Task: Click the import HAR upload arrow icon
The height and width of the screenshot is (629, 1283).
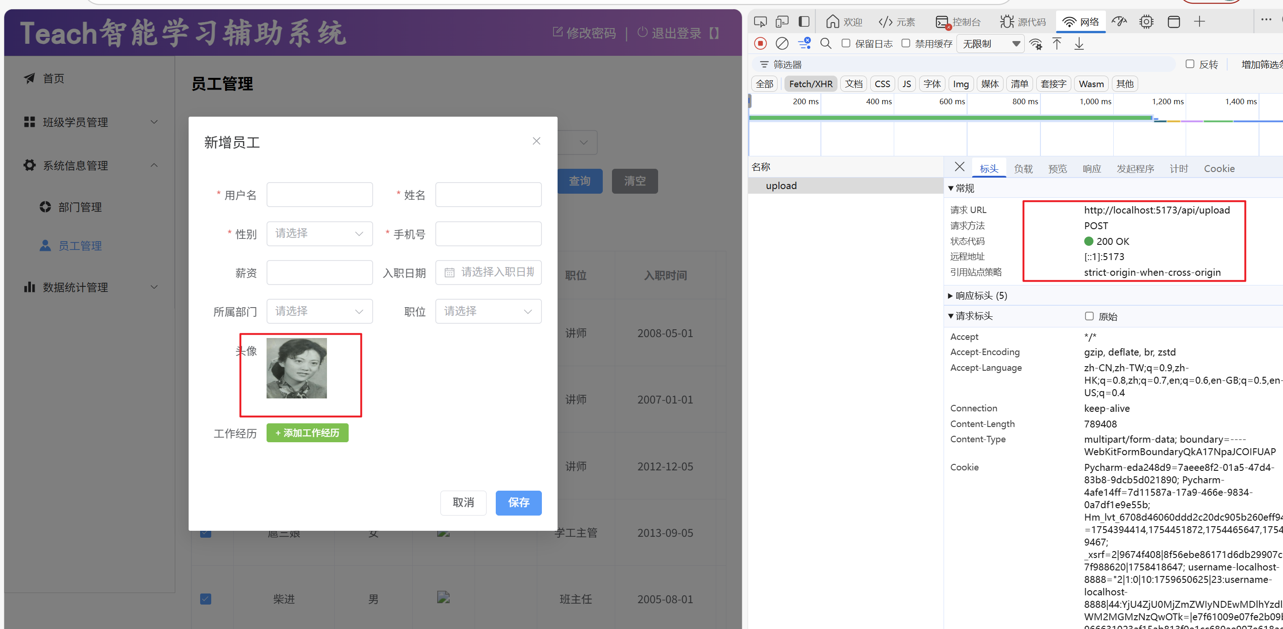Action: [1057, 44]
